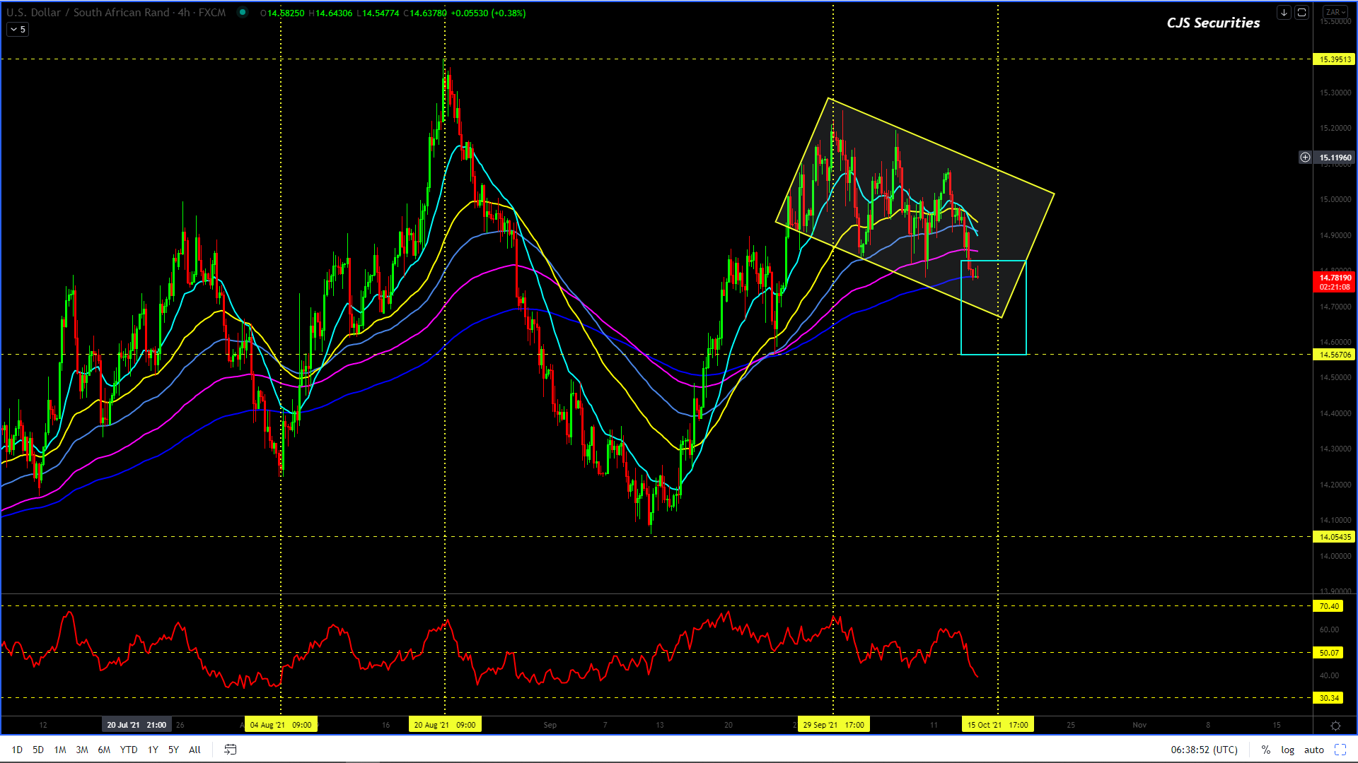This screenshot has width=1358, height=763.
Task: Toggle percent scale mode
Action: coord(1266,750)
